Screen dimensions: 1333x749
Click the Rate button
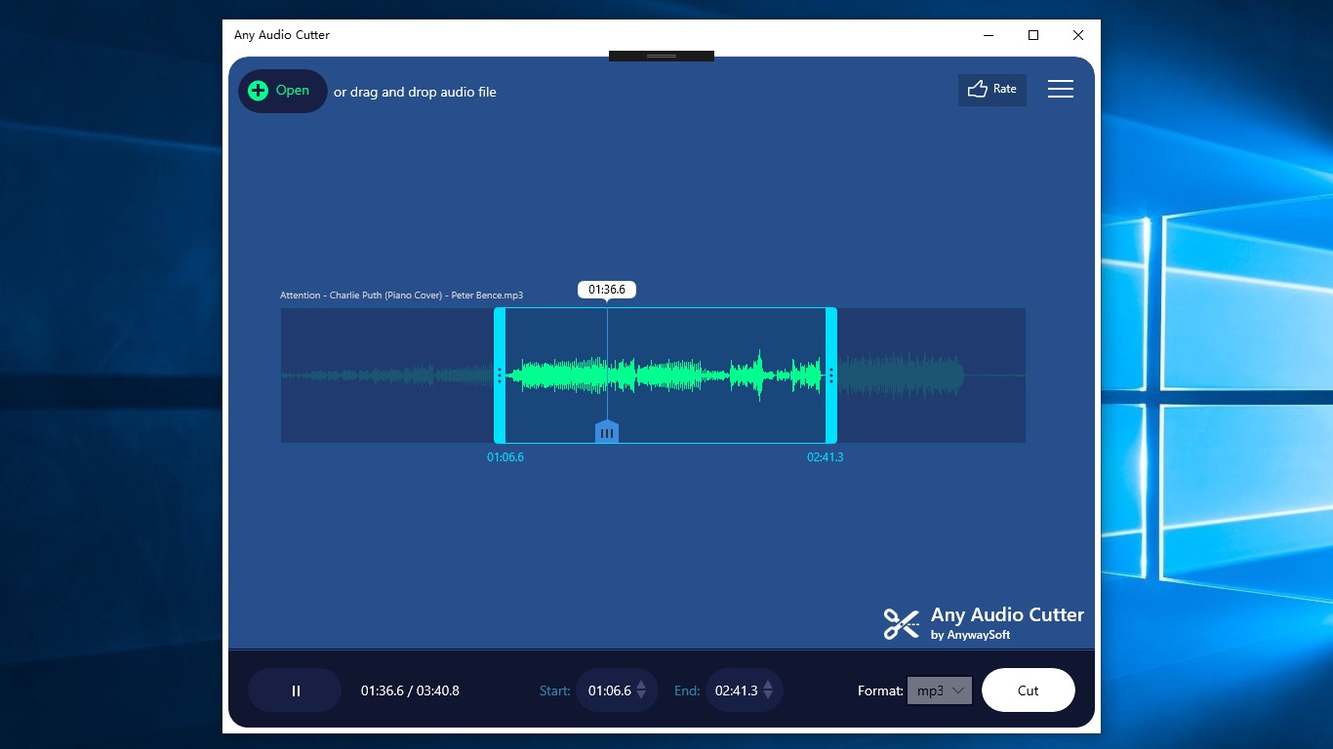[992, 89]
